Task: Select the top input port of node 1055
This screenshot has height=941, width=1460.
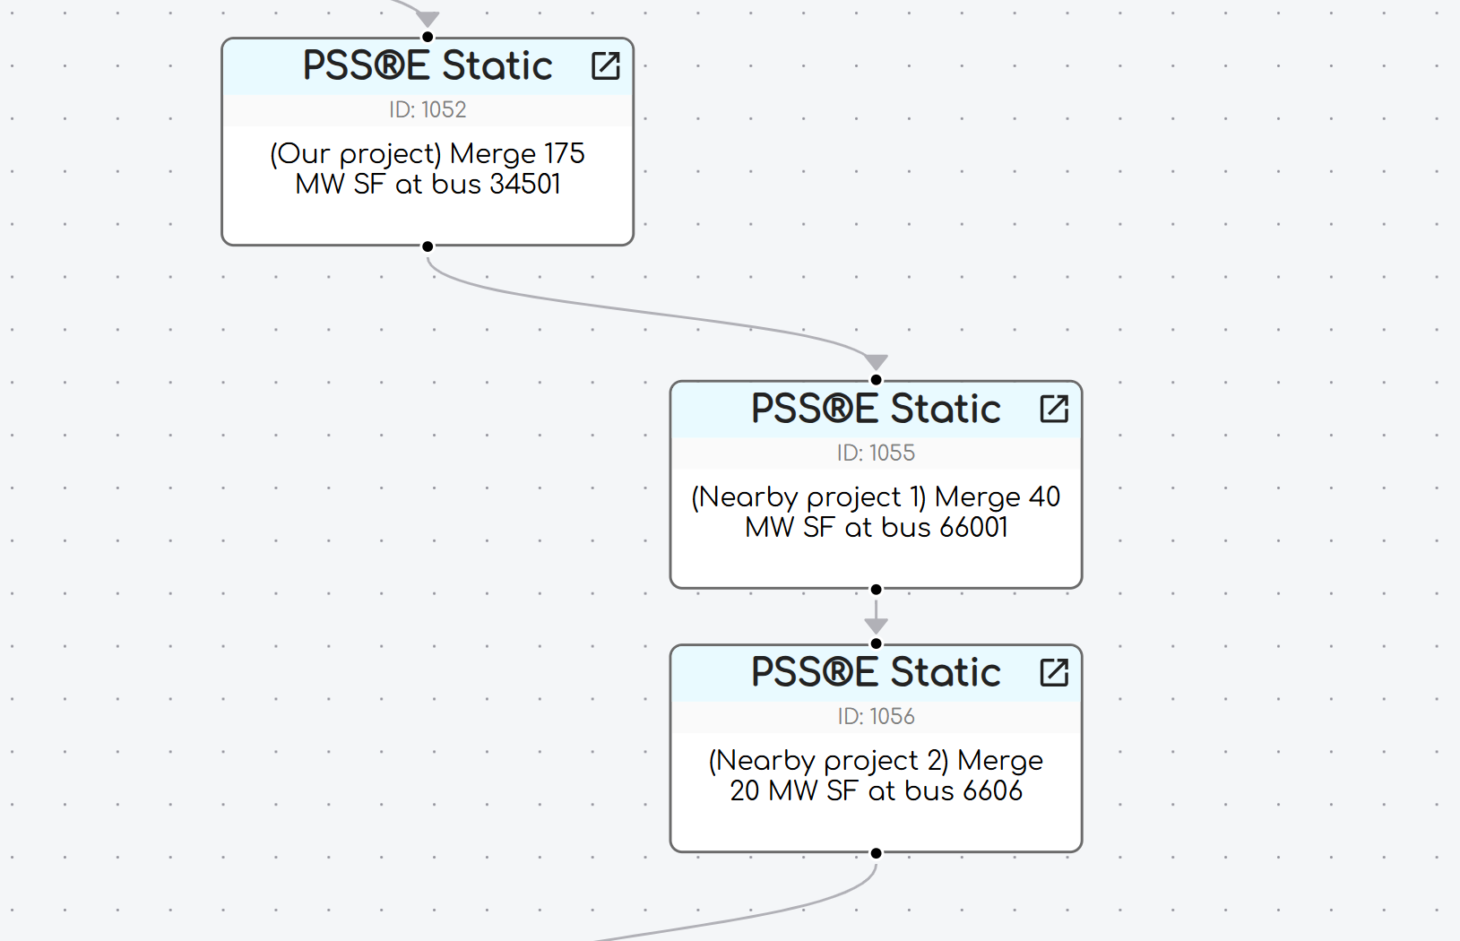Action: coord(876,380)
